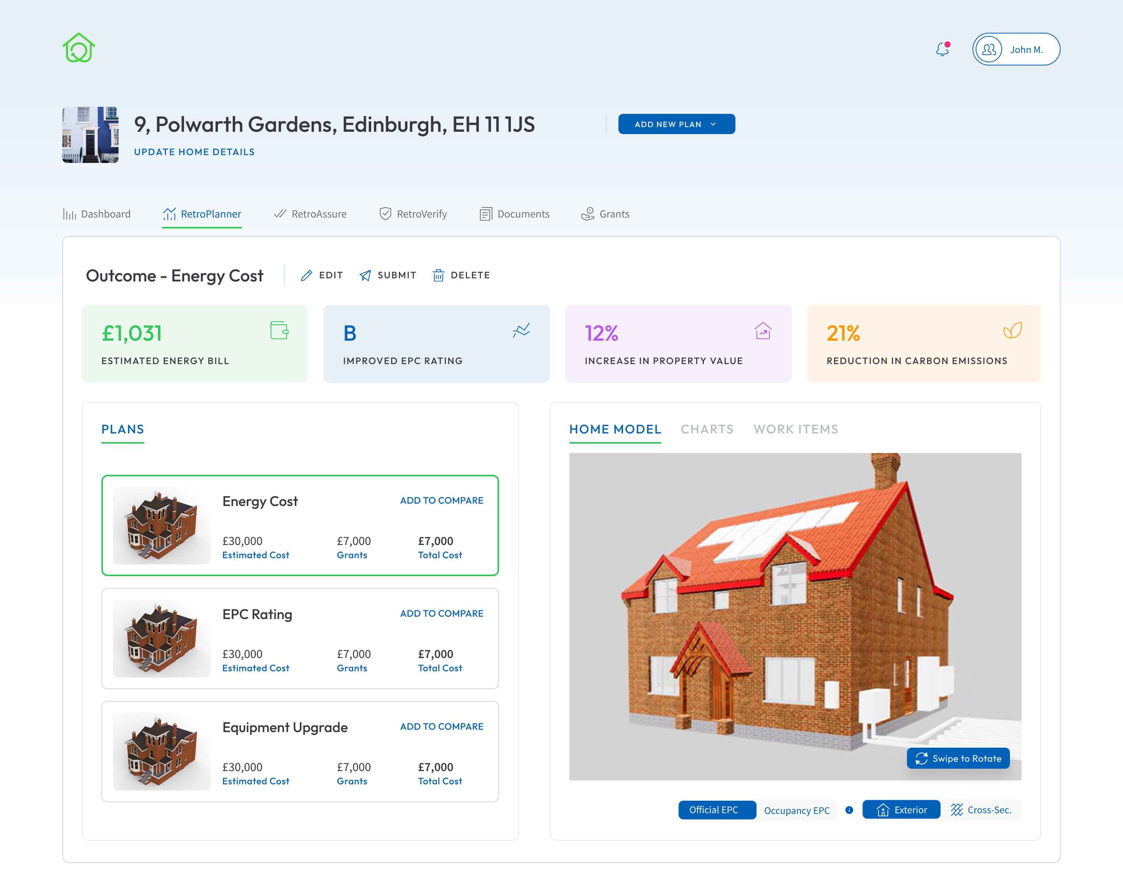Click the Exterior house icon

(x=883, y=810)
